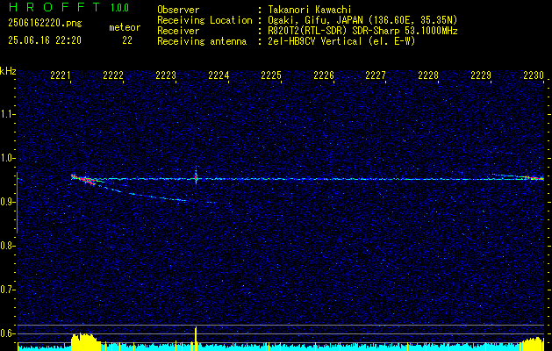
Task: Click the kHz axis unit label
Action: [8, 71]
